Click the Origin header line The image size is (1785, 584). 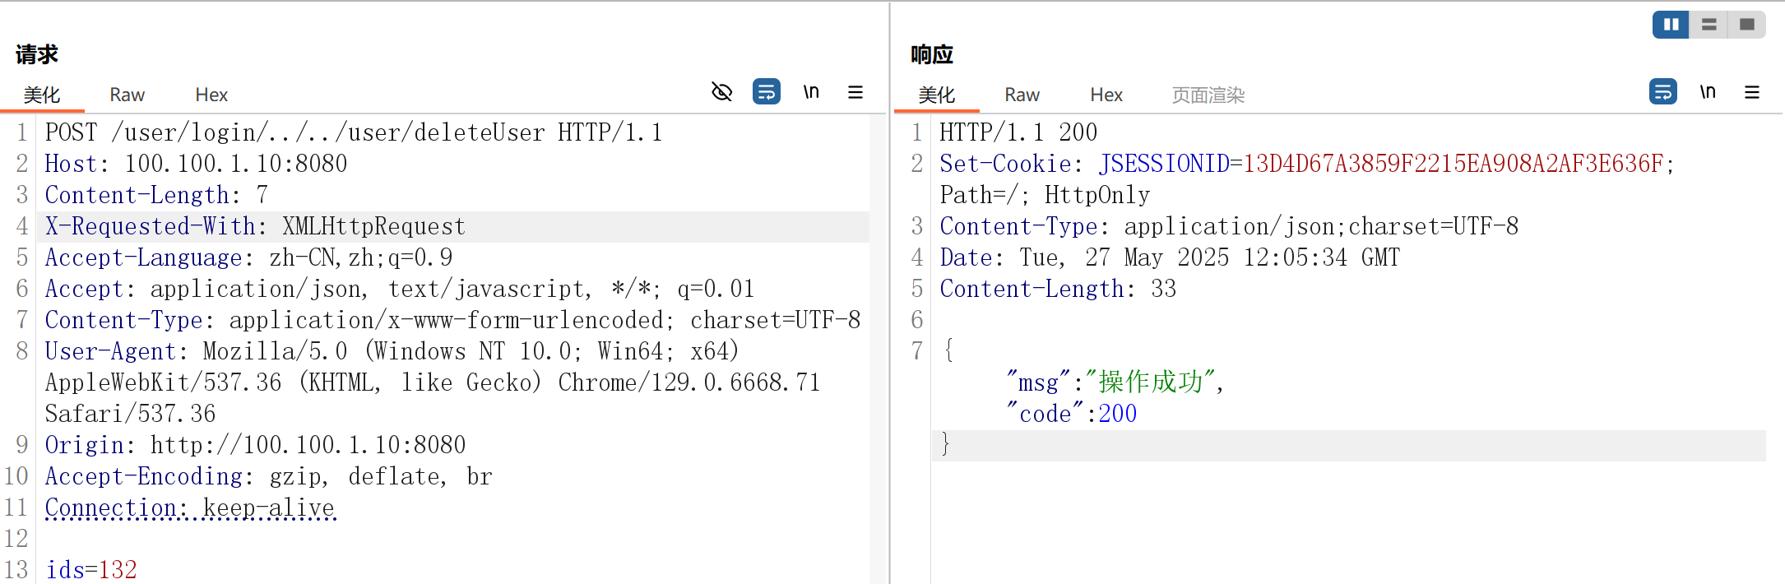click(255, 445)
